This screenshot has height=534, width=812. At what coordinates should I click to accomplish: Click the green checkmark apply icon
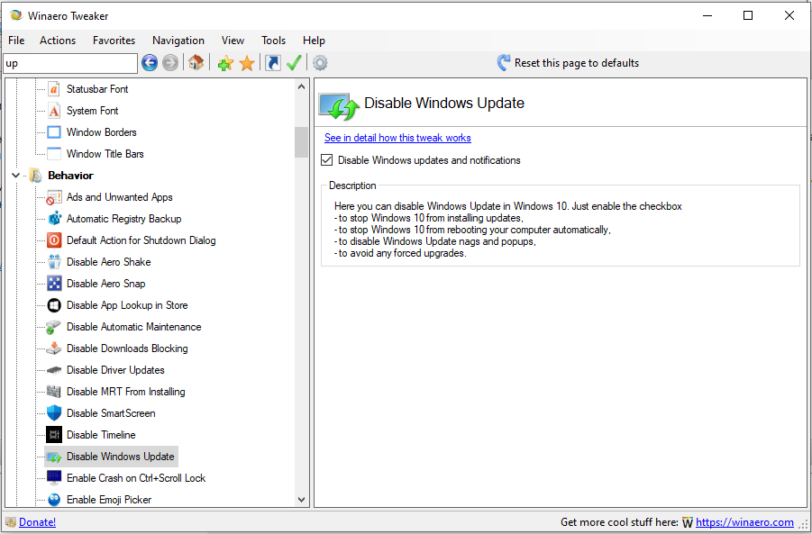point(294,63)
